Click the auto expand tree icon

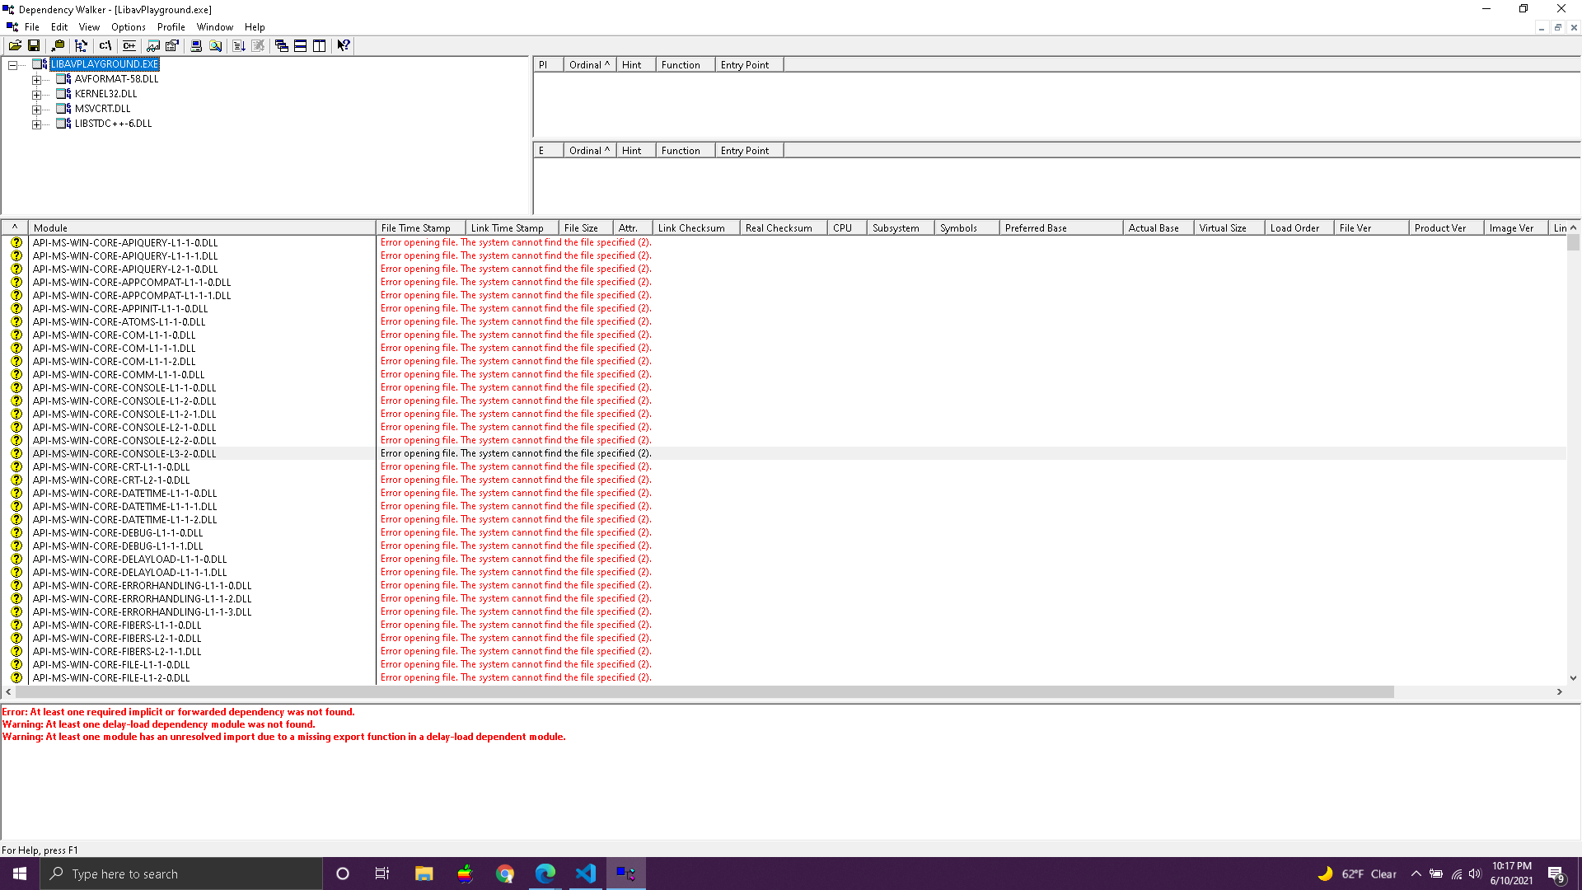pos(81,46)
